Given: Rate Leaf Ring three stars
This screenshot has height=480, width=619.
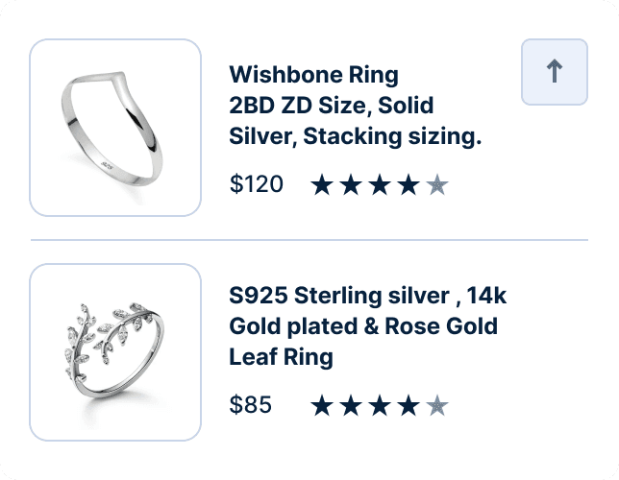Looking at the screenshot, I should click(380, 405).
